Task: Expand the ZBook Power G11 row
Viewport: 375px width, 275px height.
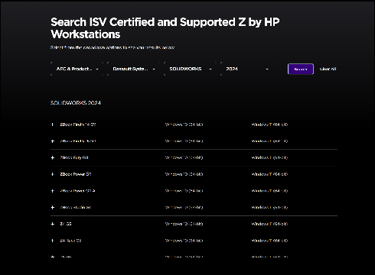Action: coord(53,174)
